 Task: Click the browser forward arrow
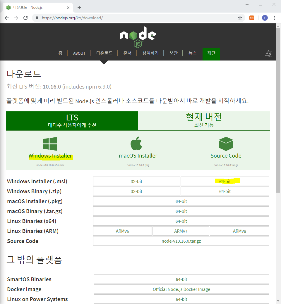pos(16,18)
